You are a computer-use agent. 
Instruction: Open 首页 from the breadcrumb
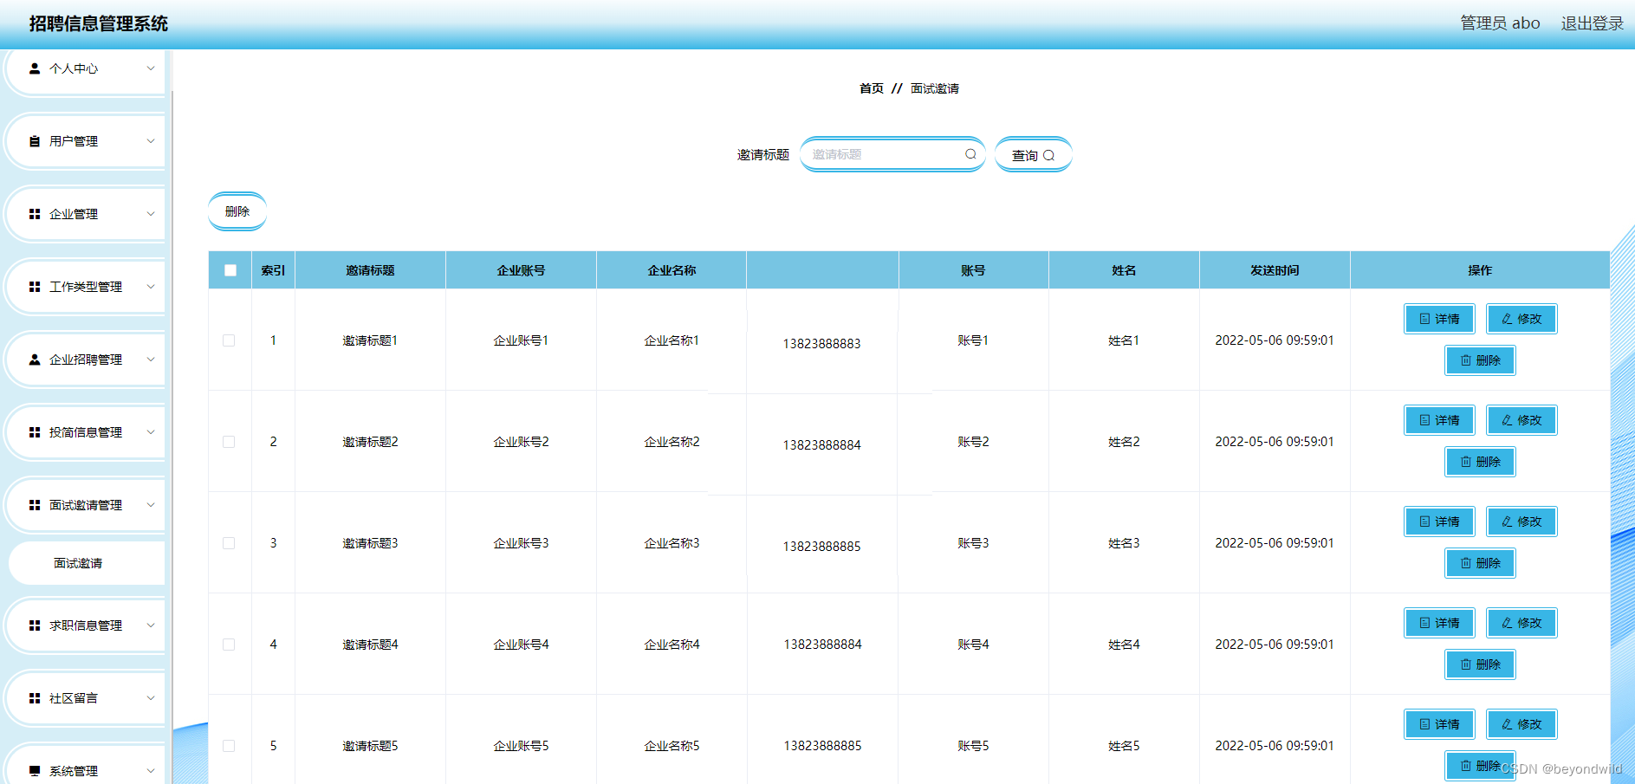870,87
